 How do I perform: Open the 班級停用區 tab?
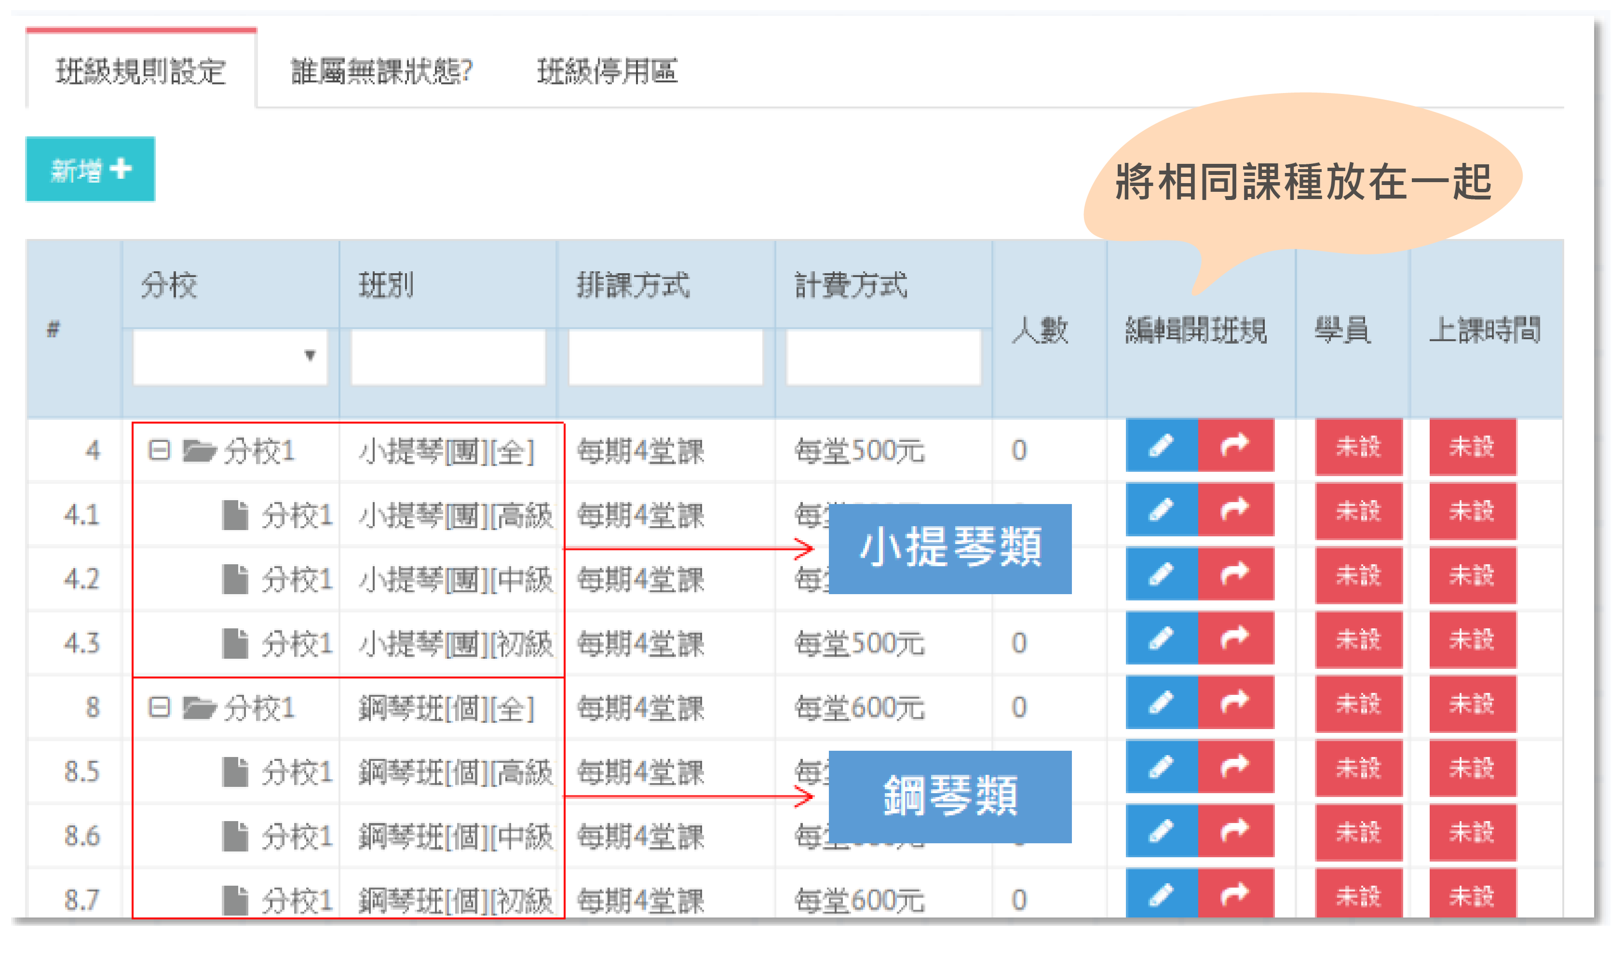click(x=606, y=71)
